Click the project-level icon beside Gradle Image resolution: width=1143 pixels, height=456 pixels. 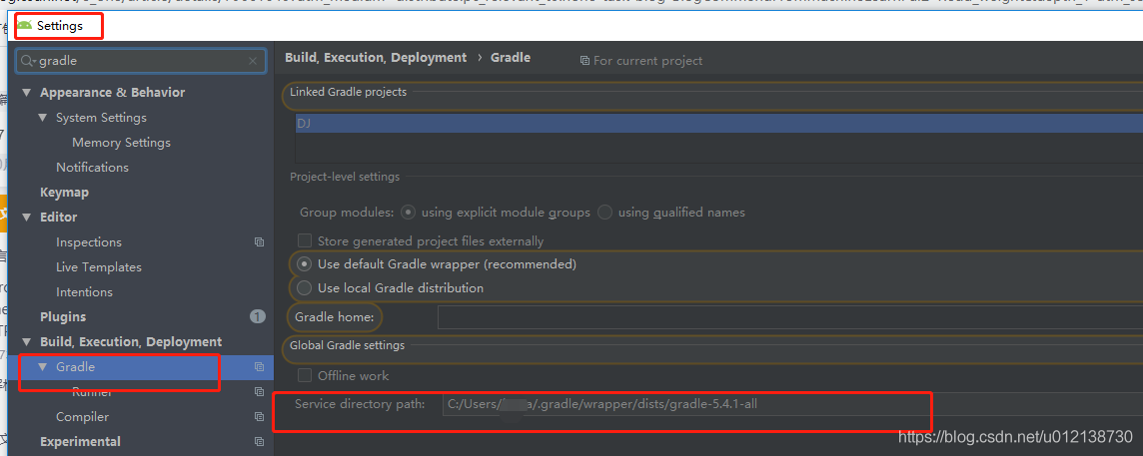tap(259, 367)
